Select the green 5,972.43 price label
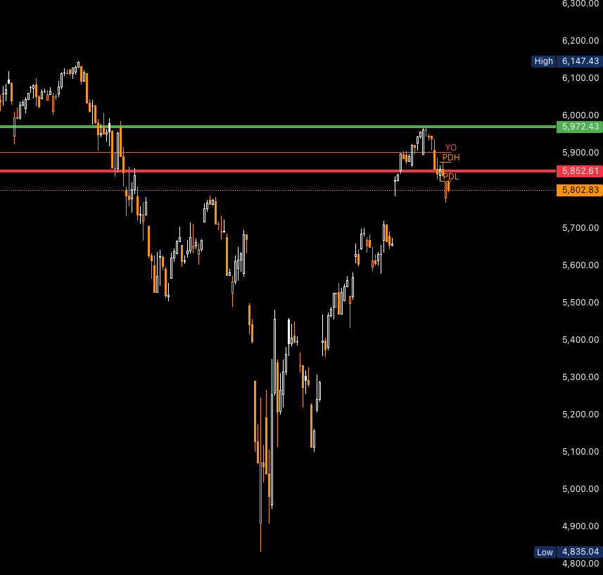 [580, 127]
